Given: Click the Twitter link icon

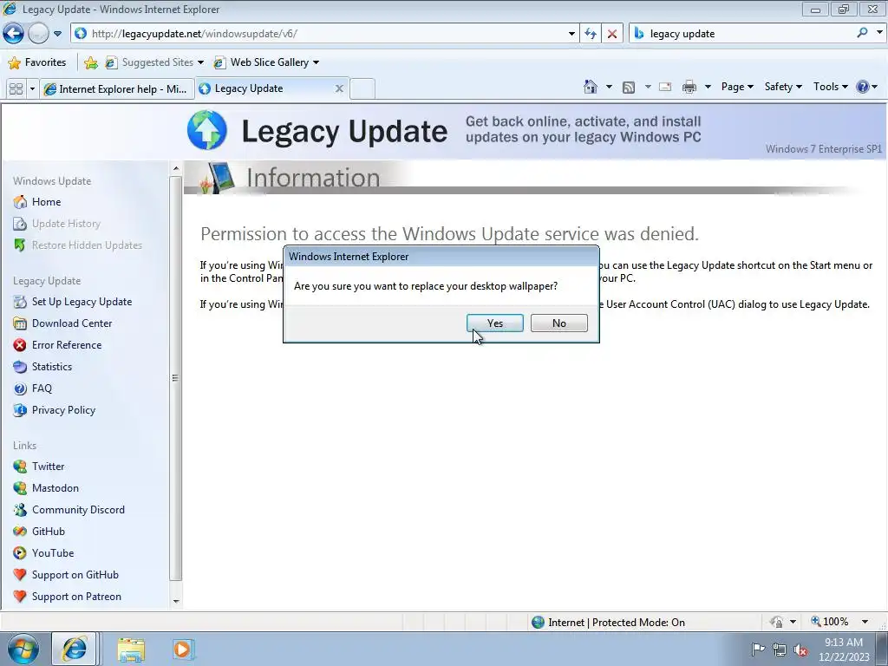Looking at the screenshot, I should click(x=20, y=466).
